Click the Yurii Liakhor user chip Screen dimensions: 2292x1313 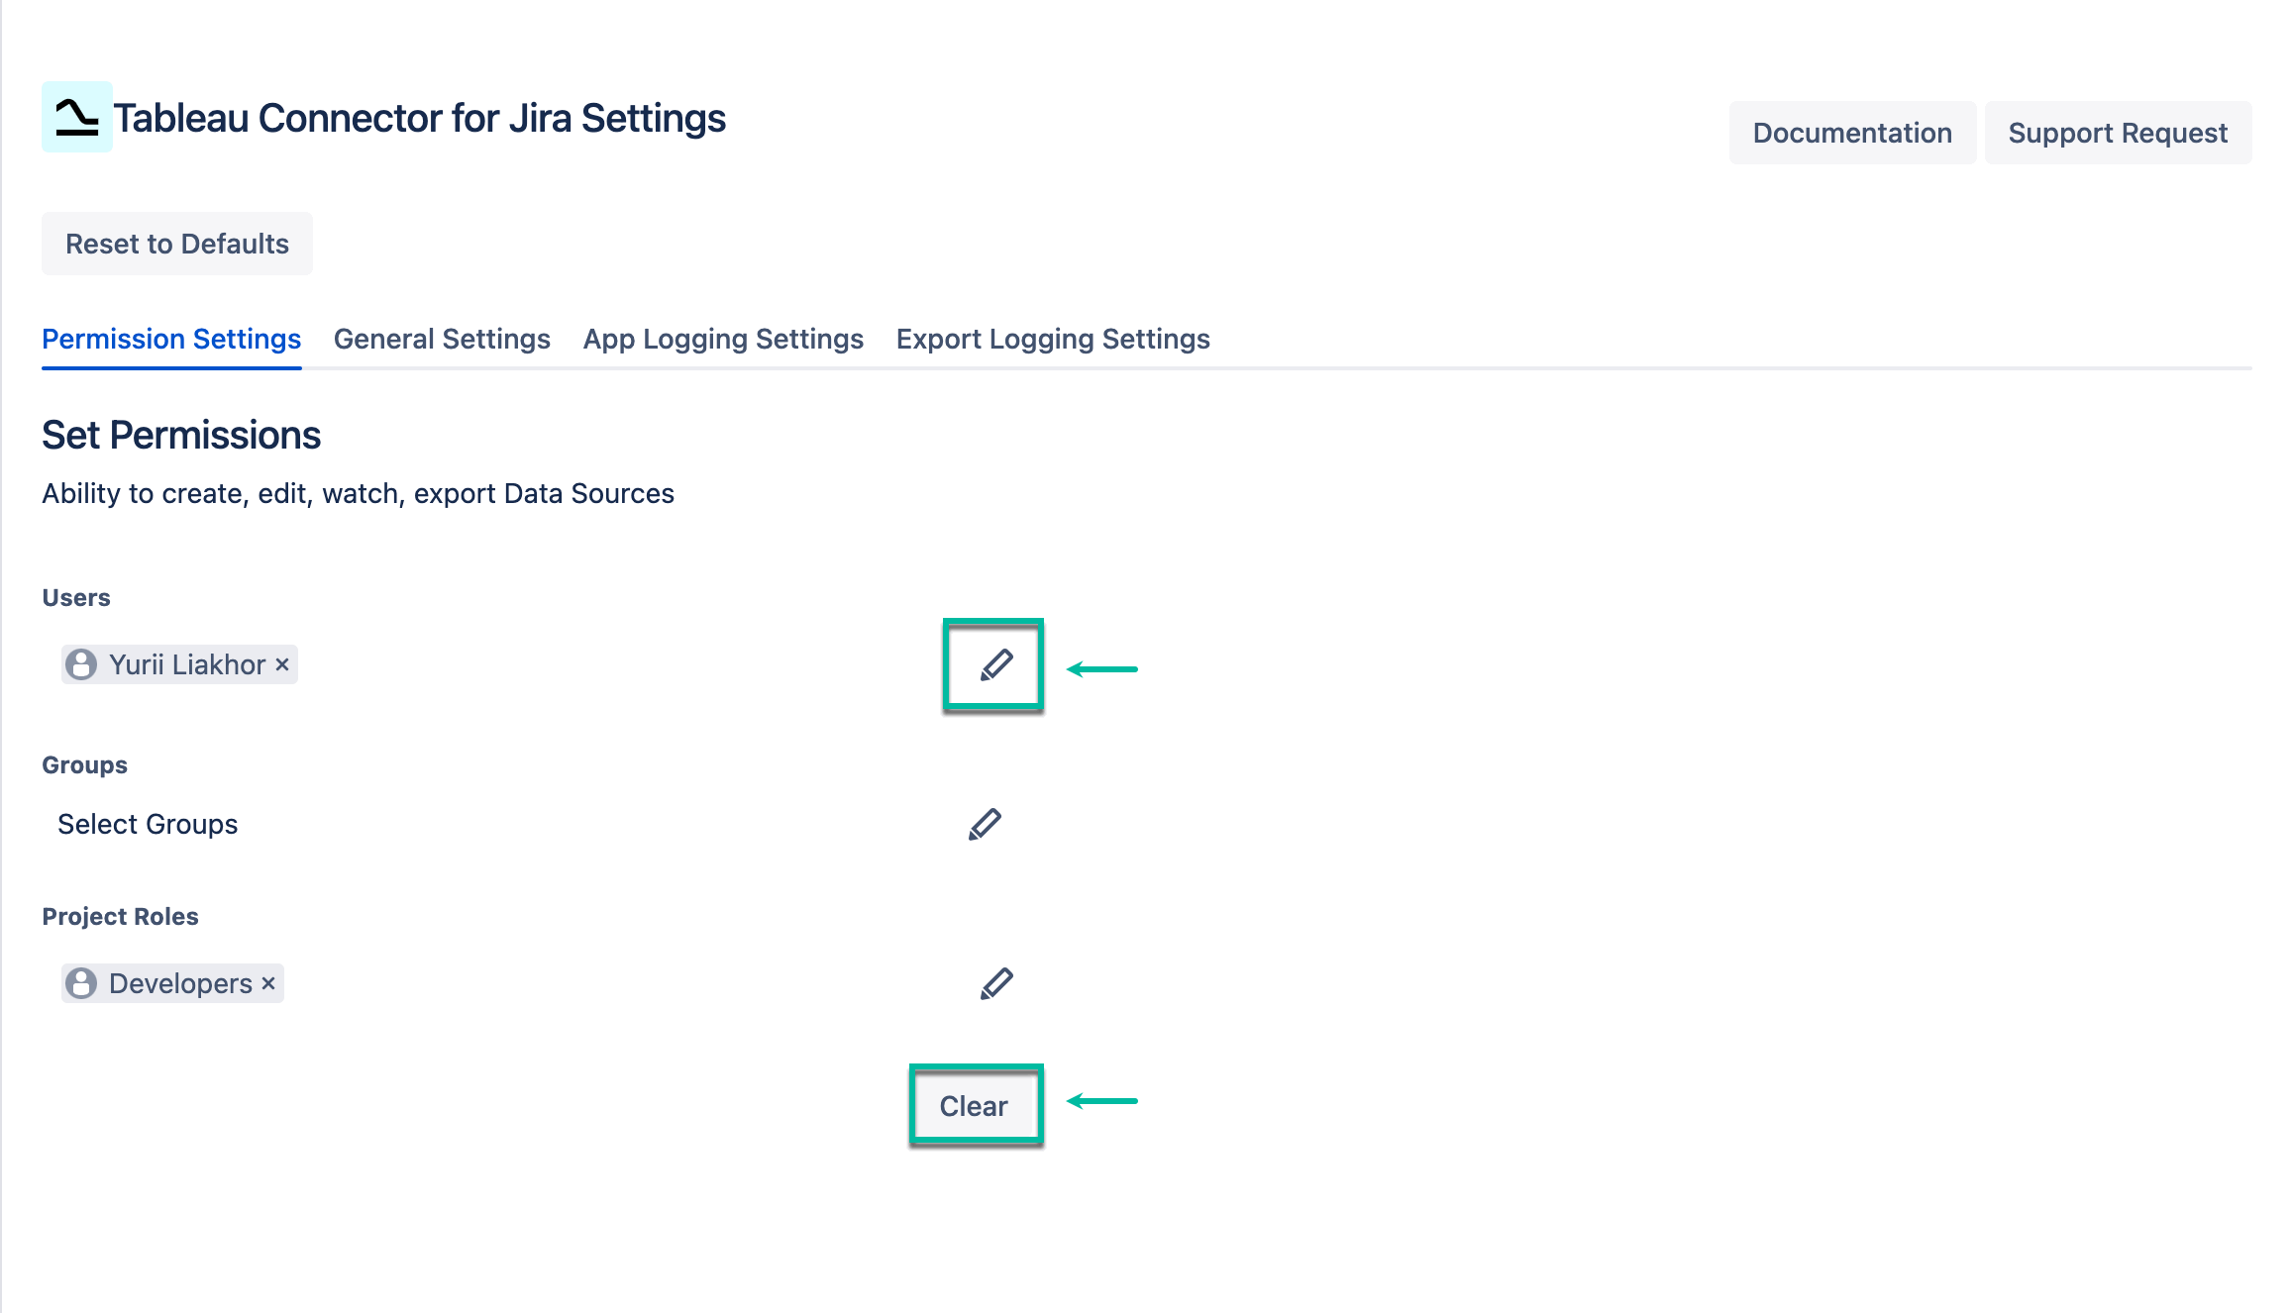pyautogui.click(x=178, y=664)
